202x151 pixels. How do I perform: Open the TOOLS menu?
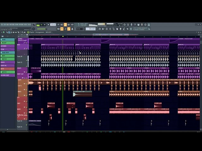26,25
